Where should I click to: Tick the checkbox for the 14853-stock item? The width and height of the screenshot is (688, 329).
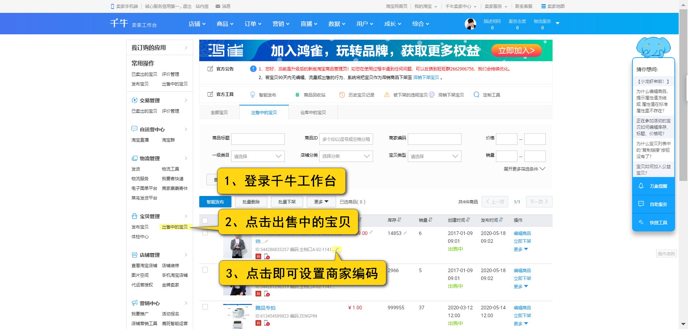205,232
